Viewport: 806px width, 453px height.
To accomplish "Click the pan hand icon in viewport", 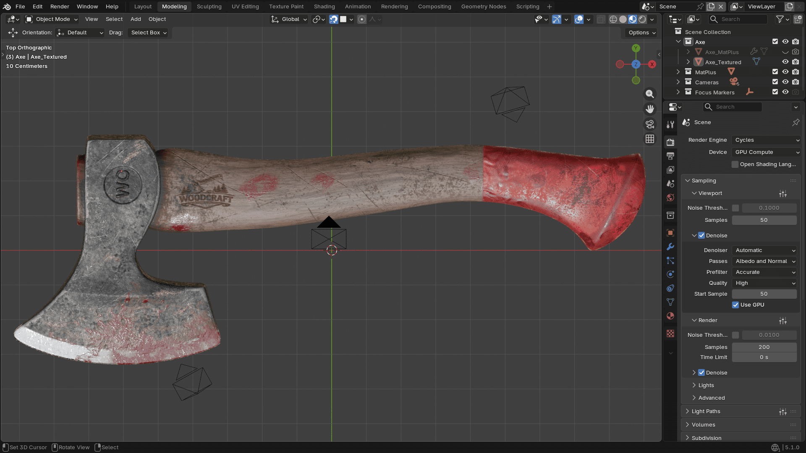I will (x=650, y=109).
